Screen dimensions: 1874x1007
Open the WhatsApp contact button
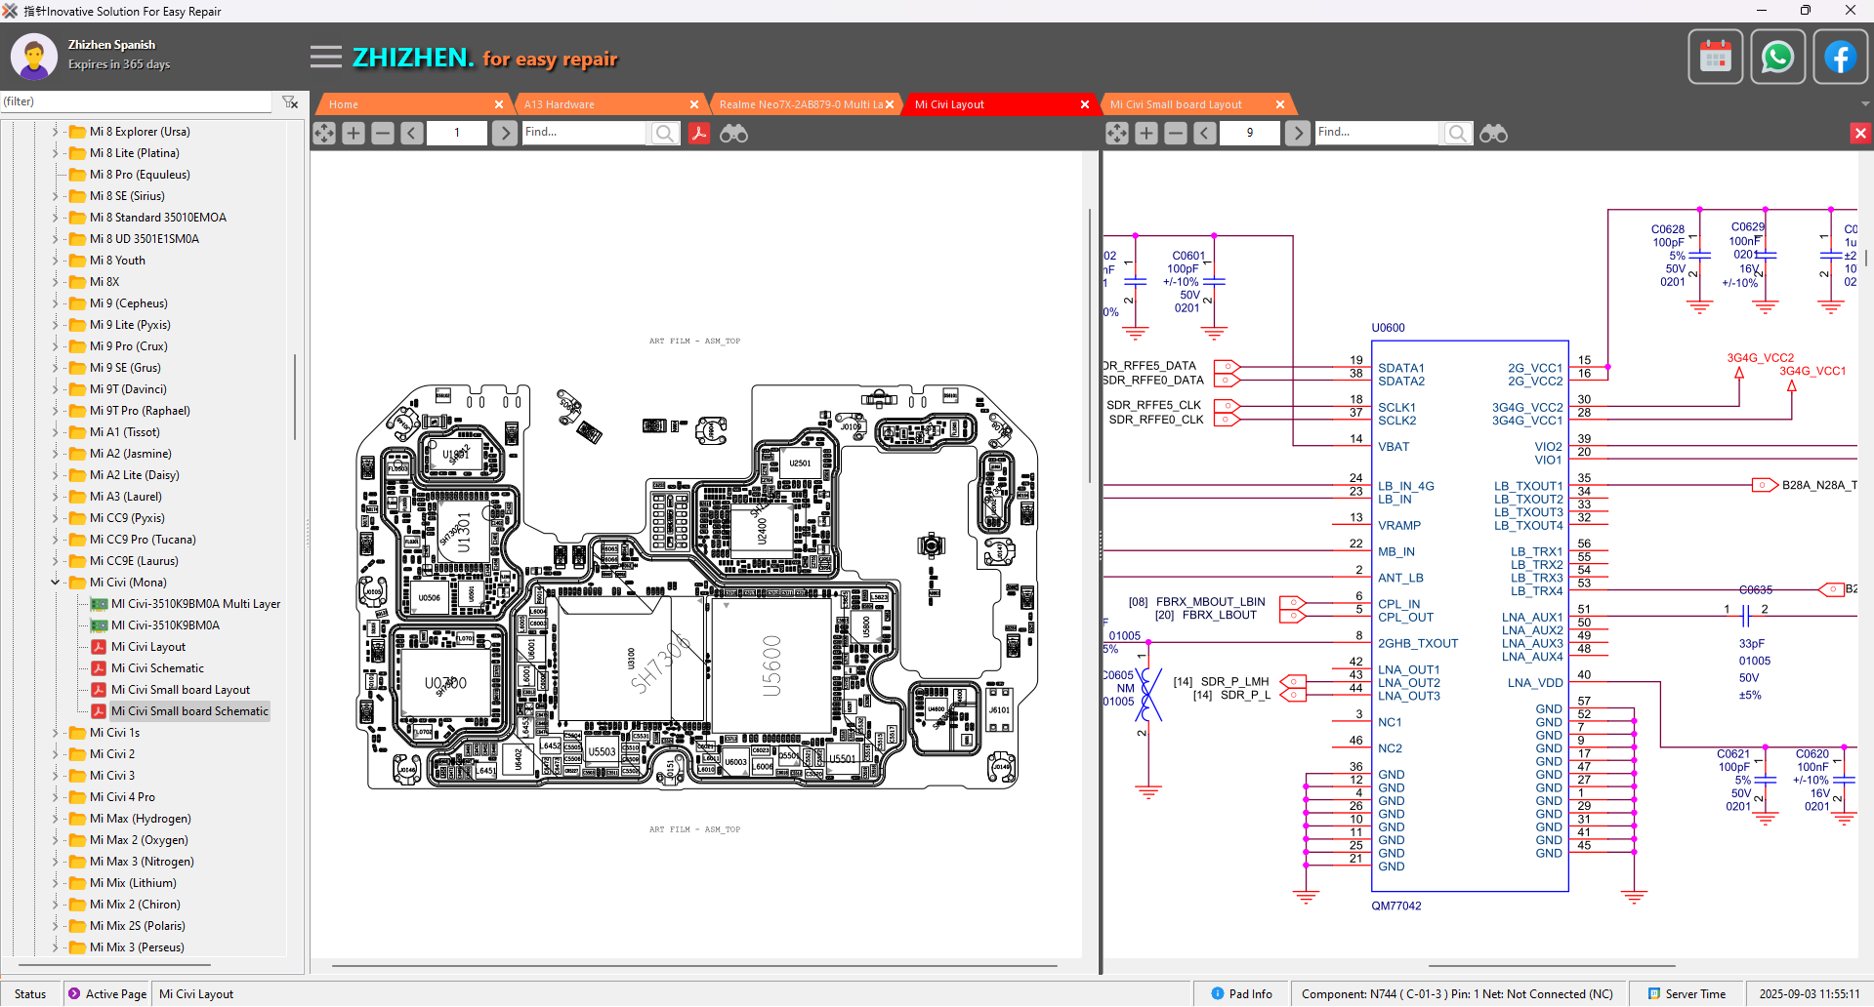[x=1777, y=57]
